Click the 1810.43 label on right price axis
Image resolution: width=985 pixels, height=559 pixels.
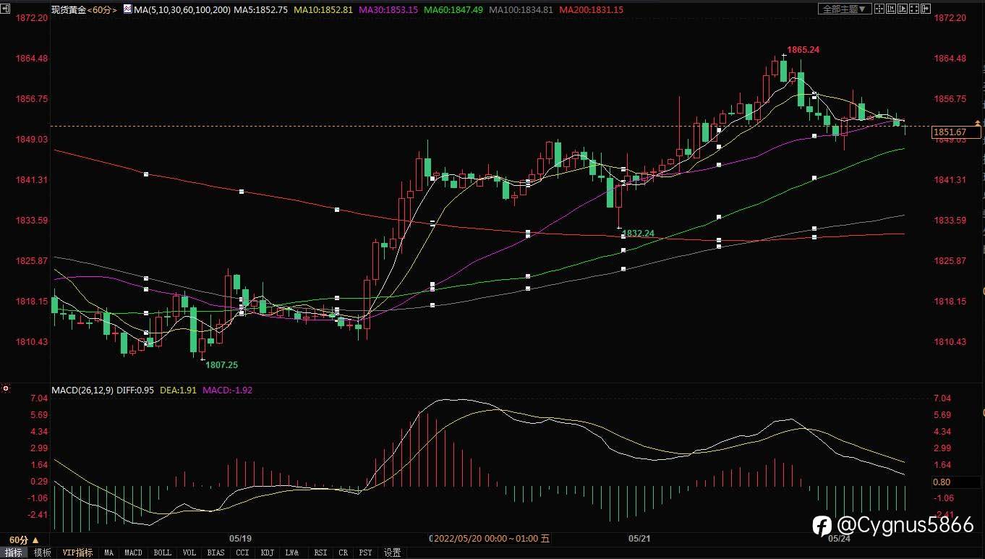coord(950,342)
